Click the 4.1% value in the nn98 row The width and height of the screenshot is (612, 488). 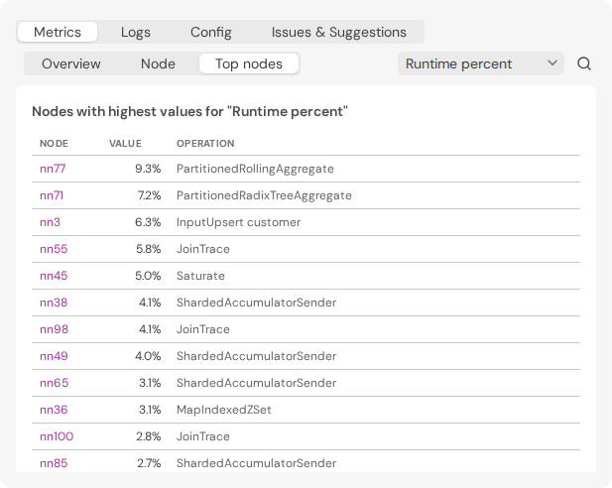(x=150, y=329)
